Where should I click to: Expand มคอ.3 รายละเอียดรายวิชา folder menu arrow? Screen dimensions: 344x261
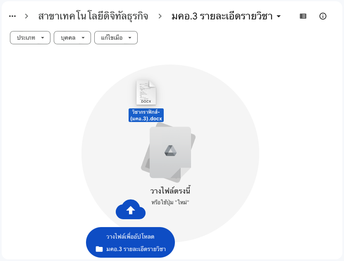tap(279, 17)
